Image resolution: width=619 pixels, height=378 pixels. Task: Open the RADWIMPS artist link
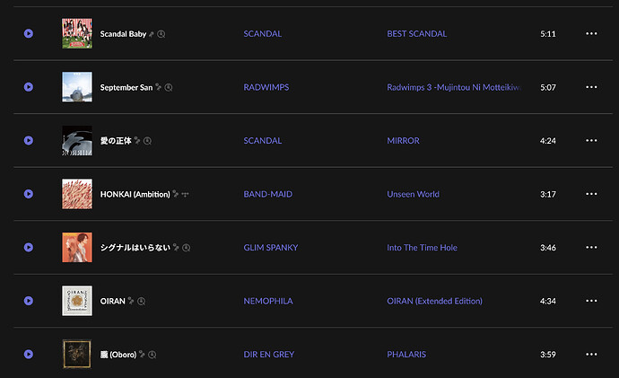click(x=266, y=87)
